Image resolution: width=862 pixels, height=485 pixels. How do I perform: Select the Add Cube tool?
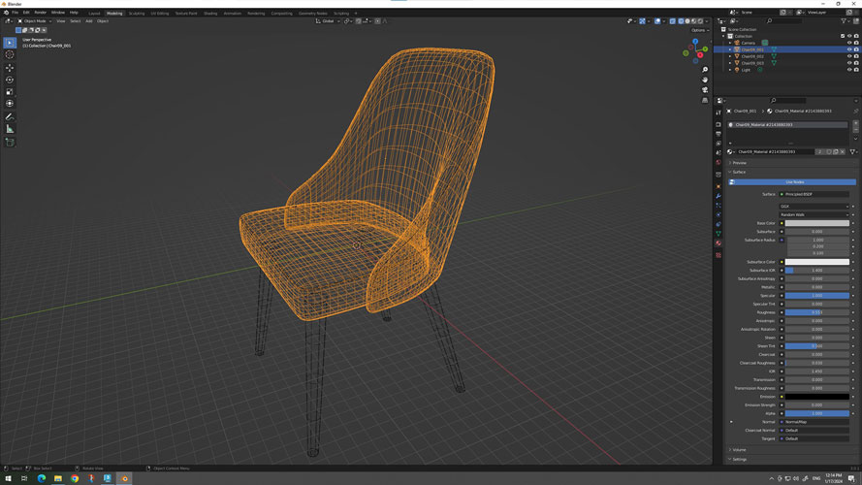(10, 143)
